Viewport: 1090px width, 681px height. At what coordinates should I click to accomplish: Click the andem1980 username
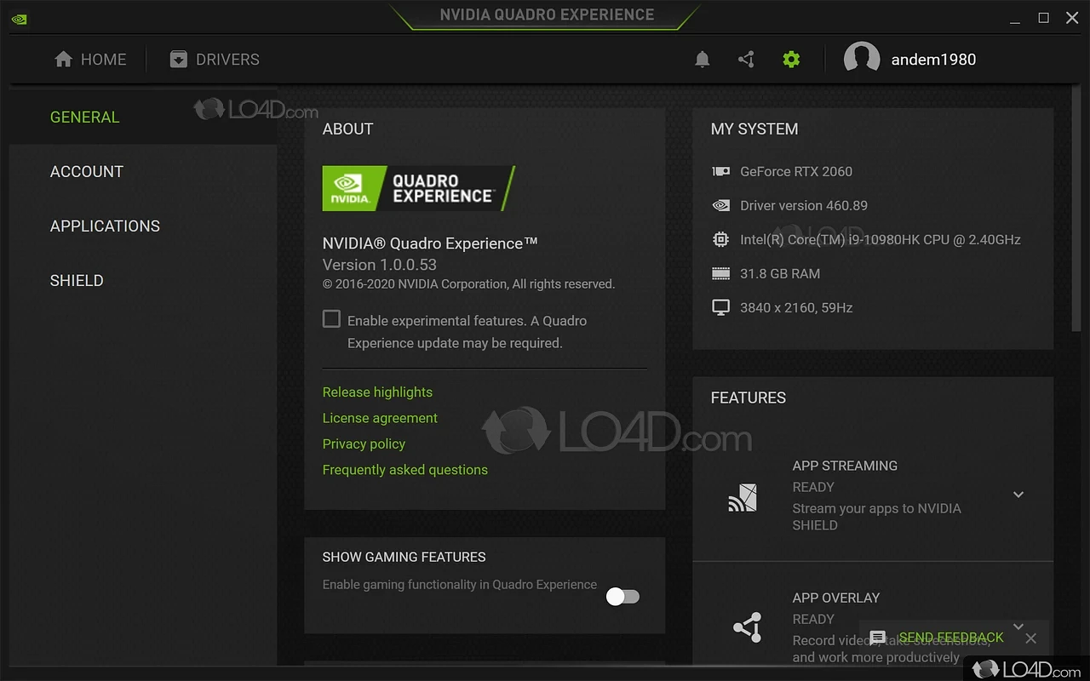pos(933,60)
